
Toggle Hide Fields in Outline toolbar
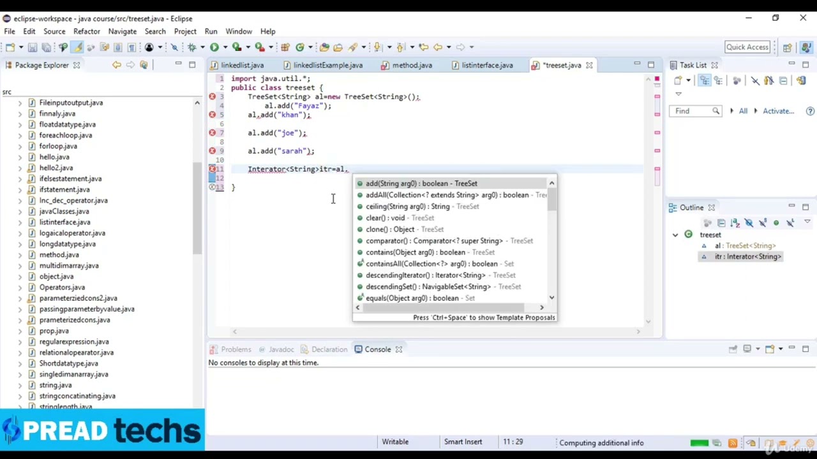[749, 223]
